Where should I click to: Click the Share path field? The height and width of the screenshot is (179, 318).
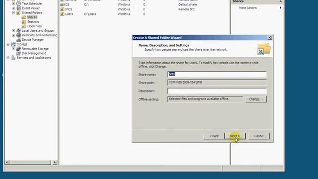click(217, 83)
